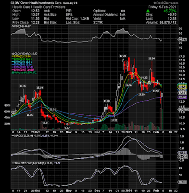Click the Volume value 66,570,472 in the header
Screen dimensions: 189x193
coord(168,23)
